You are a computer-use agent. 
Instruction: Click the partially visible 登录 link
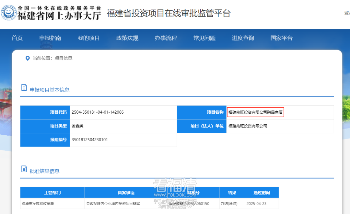(x=347, y=13)
